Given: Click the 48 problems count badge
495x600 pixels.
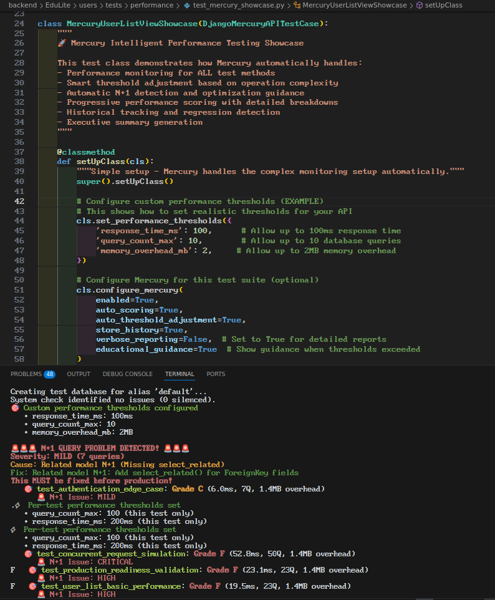Looking at the screenshot, I should pos(50,374).
